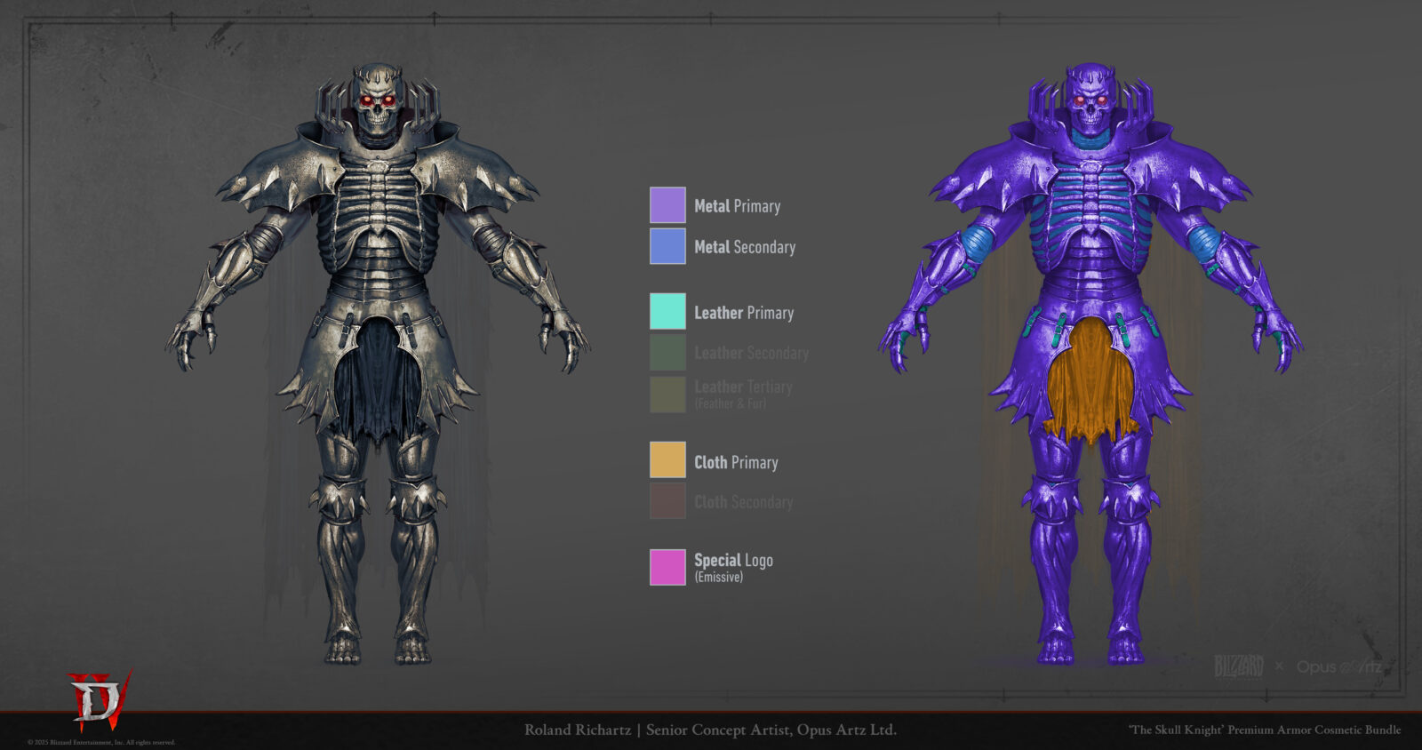The height and width of the screenshot is (750, 1422).
Task: Choose the magenta Special Logo swatch
Action: 667,567
